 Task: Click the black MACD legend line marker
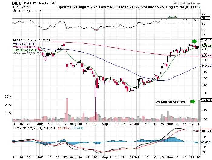coord(14,128)
